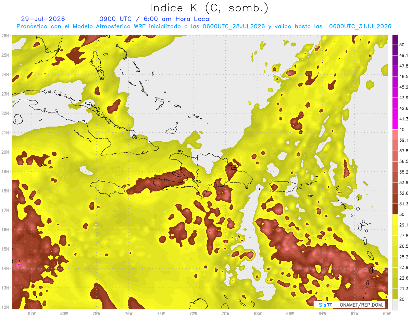The height and width of the screenshot is (318, 411).
Task: Click color bar label '33.9'
Action: point(403,182)
